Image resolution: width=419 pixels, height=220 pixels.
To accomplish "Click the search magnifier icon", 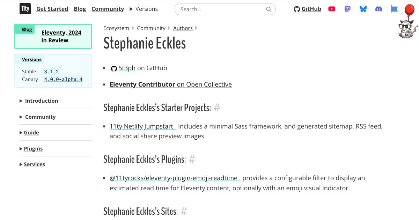I will click(269, 9).
